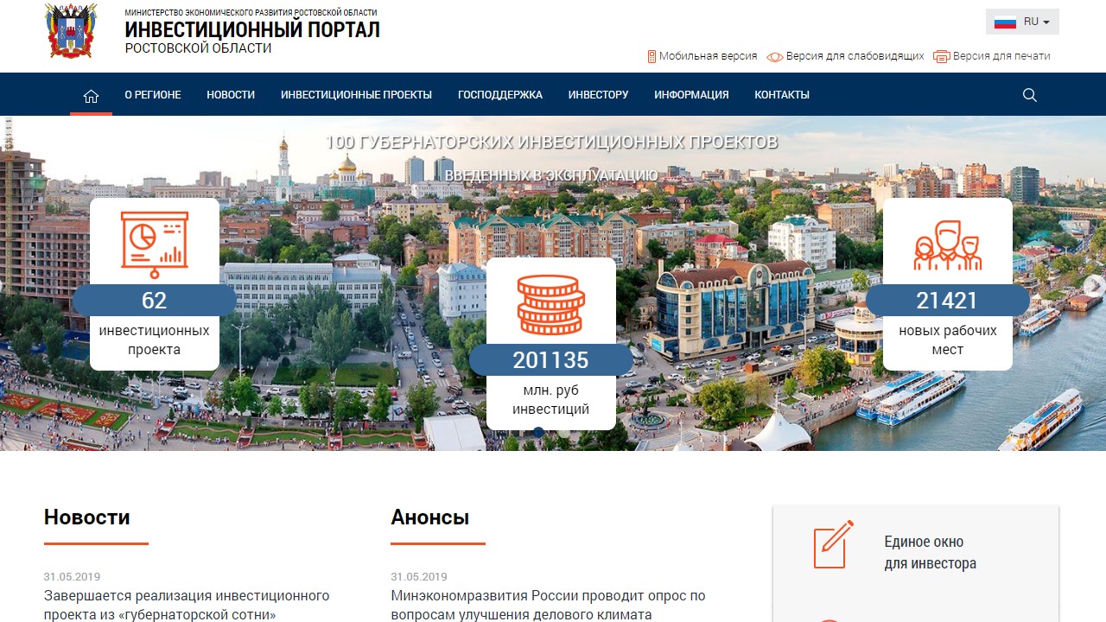Open the Инвестору menu

pos(598,95)
